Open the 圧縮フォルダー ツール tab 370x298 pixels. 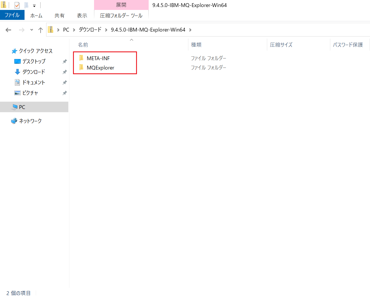(121, 15)
